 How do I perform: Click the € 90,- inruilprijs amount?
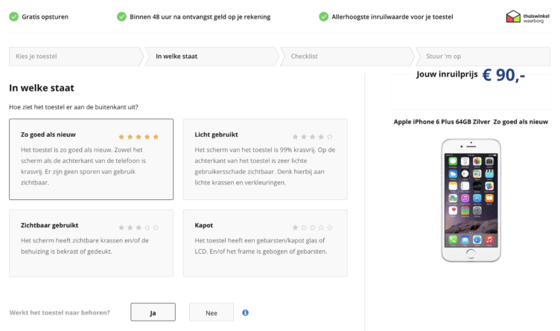[x=503, y=76]
